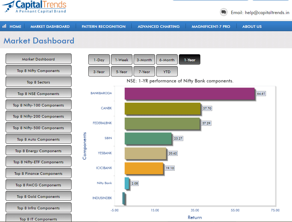Image resolution: width=292 pixels, height=222 pixels.
Task: Select the active 1-Year period button
Action: (x=190, y=60)
